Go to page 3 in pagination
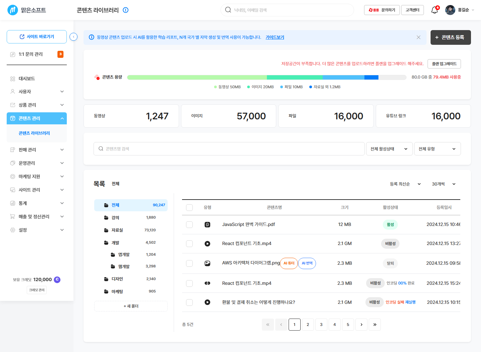481x352 pixels. pyautogui.click(x=321, y=325)
